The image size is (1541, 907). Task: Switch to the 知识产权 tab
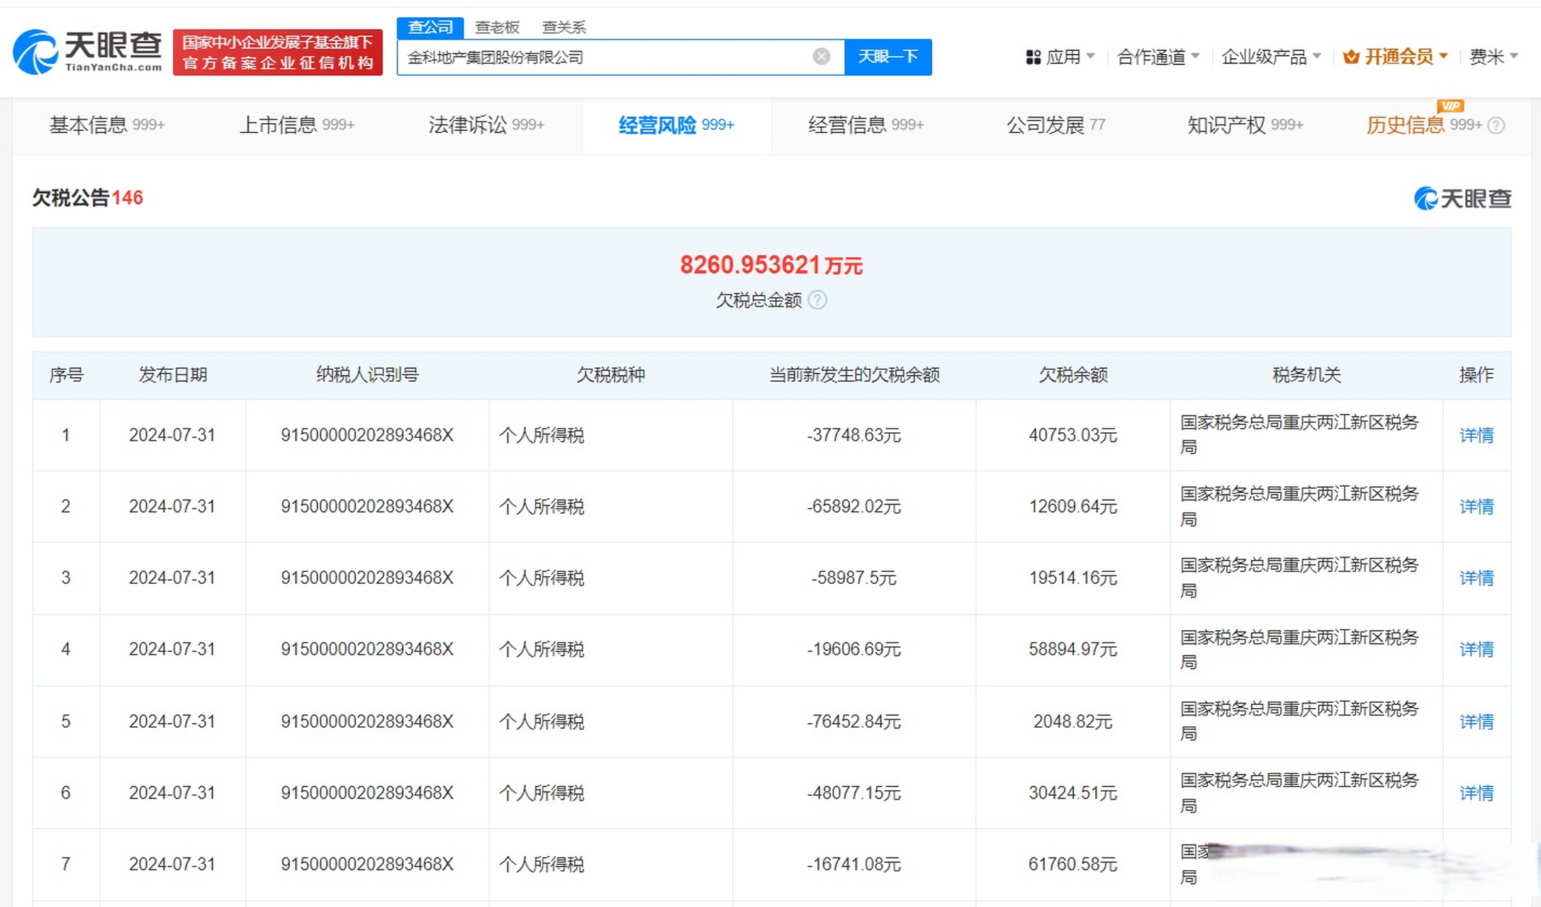[1245, 125]
